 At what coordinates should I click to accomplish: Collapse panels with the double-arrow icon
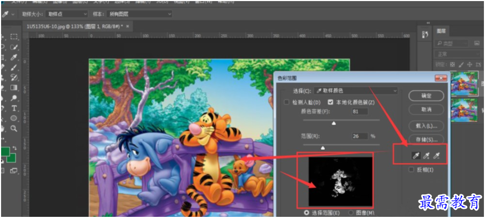click(x=428, y=23)
